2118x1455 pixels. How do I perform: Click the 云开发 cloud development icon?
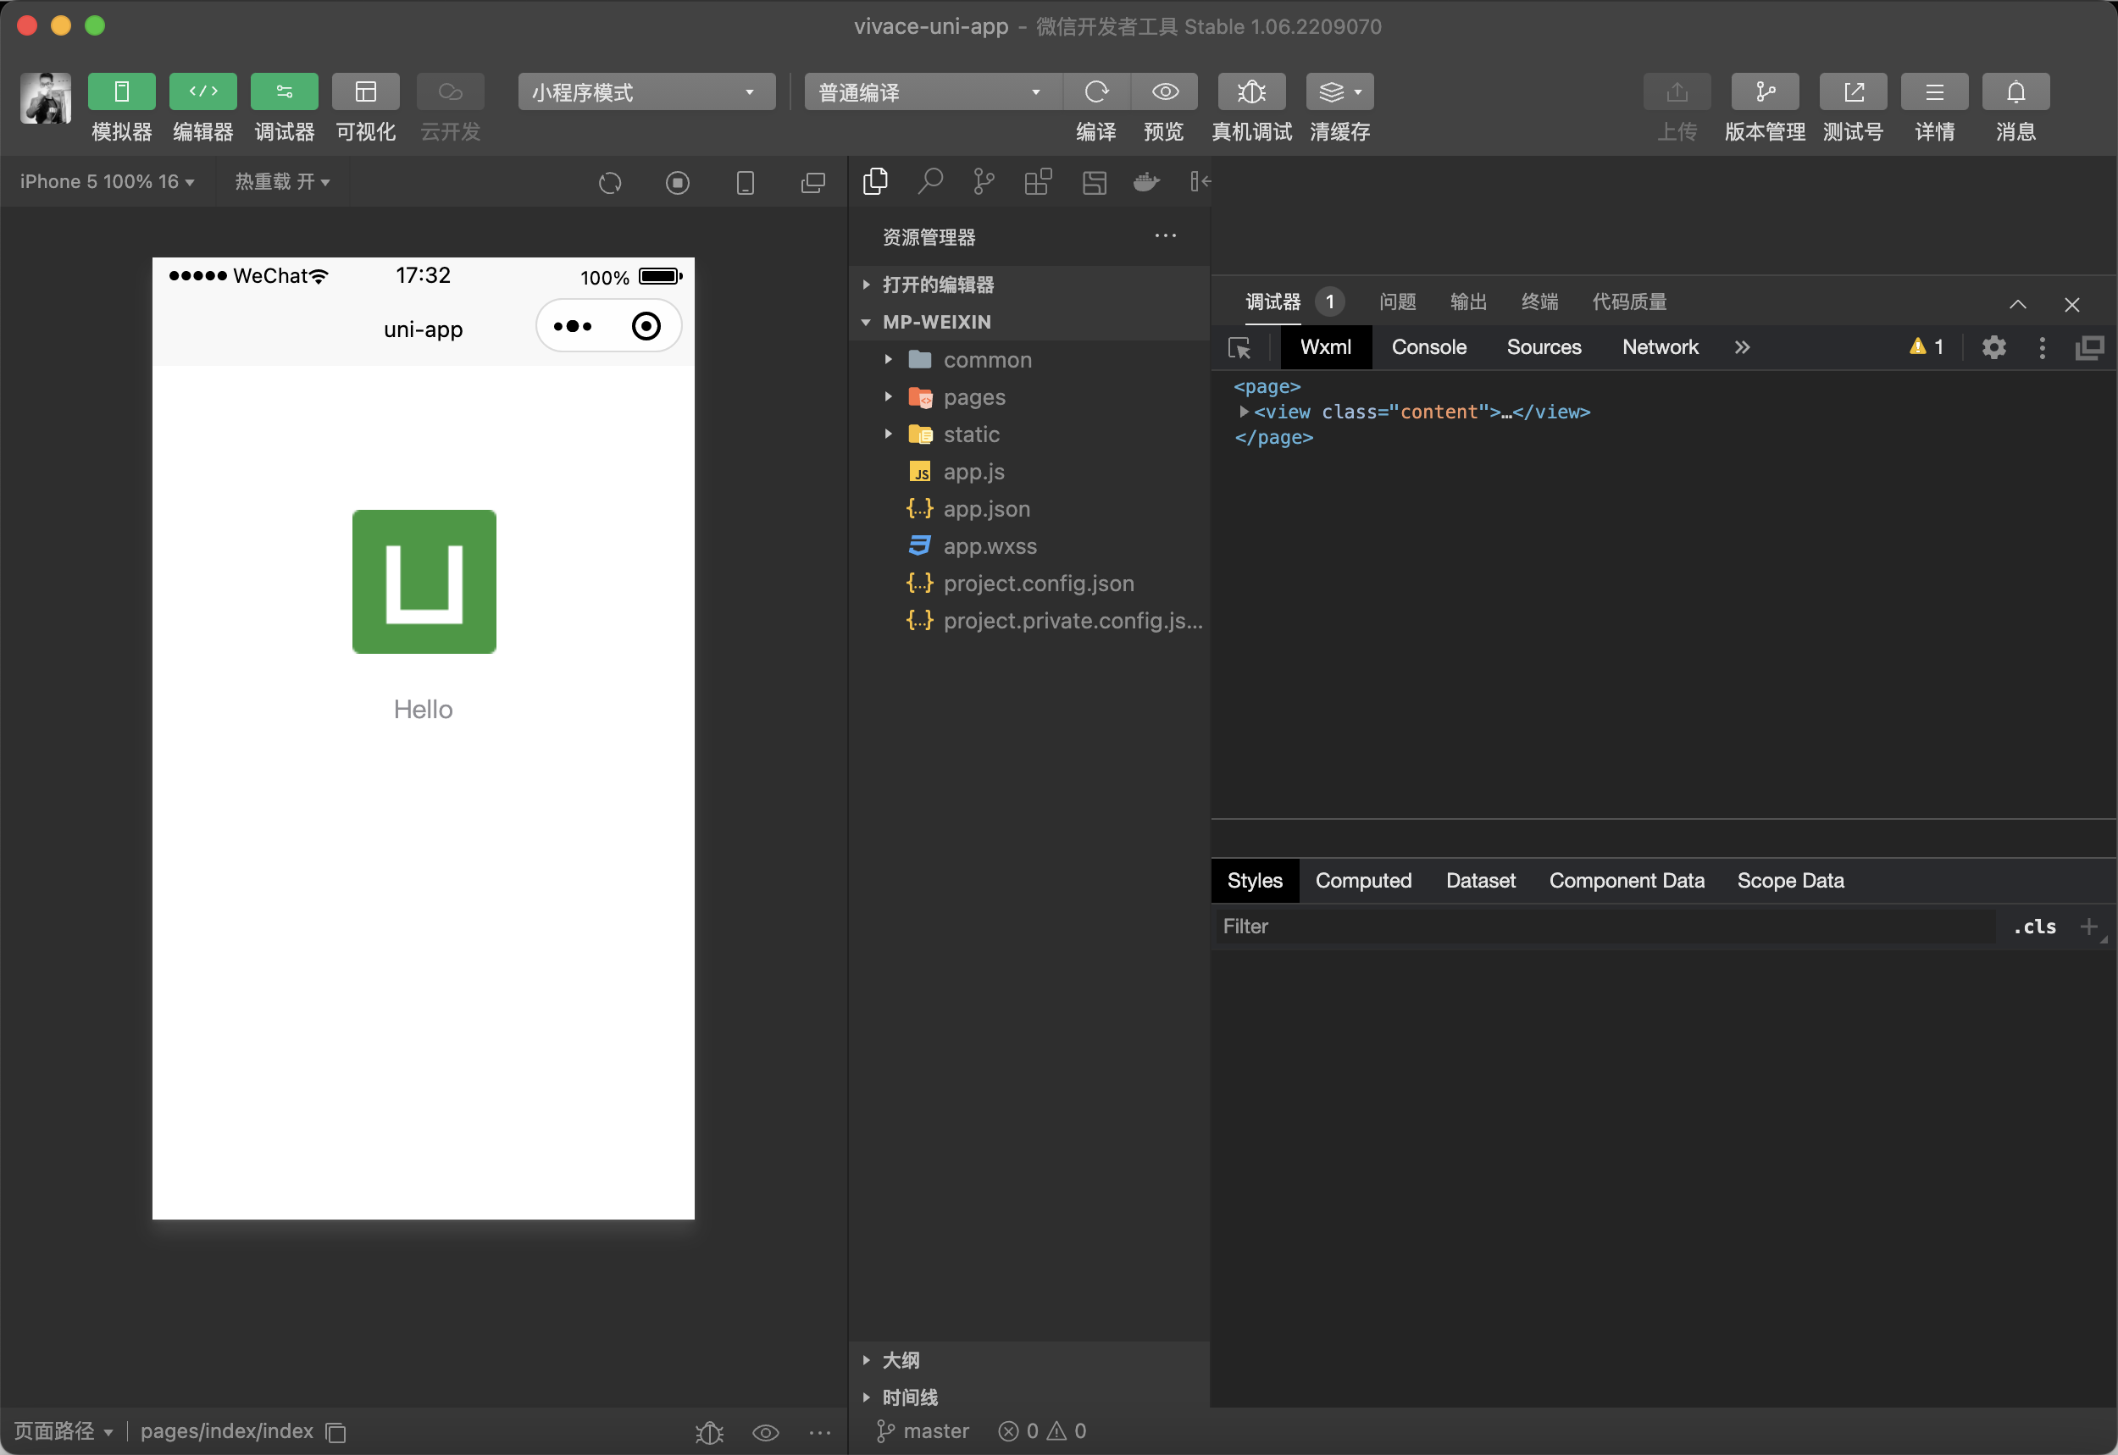coord(451,91)
